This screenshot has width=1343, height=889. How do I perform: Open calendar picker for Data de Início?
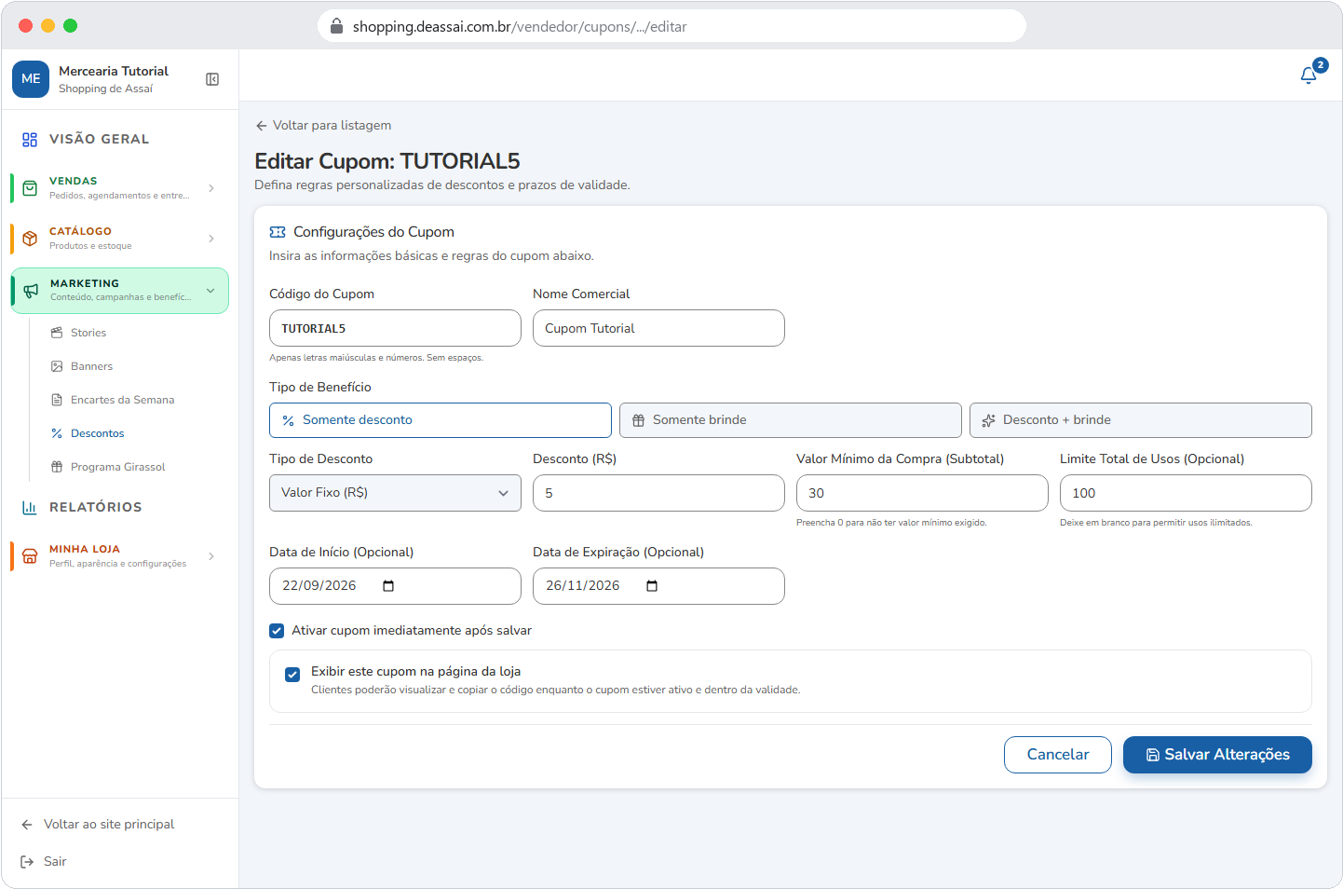388,586
